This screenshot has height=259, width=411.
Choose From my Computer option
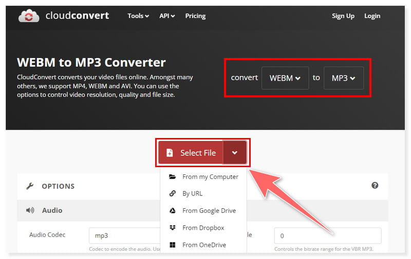203,177
